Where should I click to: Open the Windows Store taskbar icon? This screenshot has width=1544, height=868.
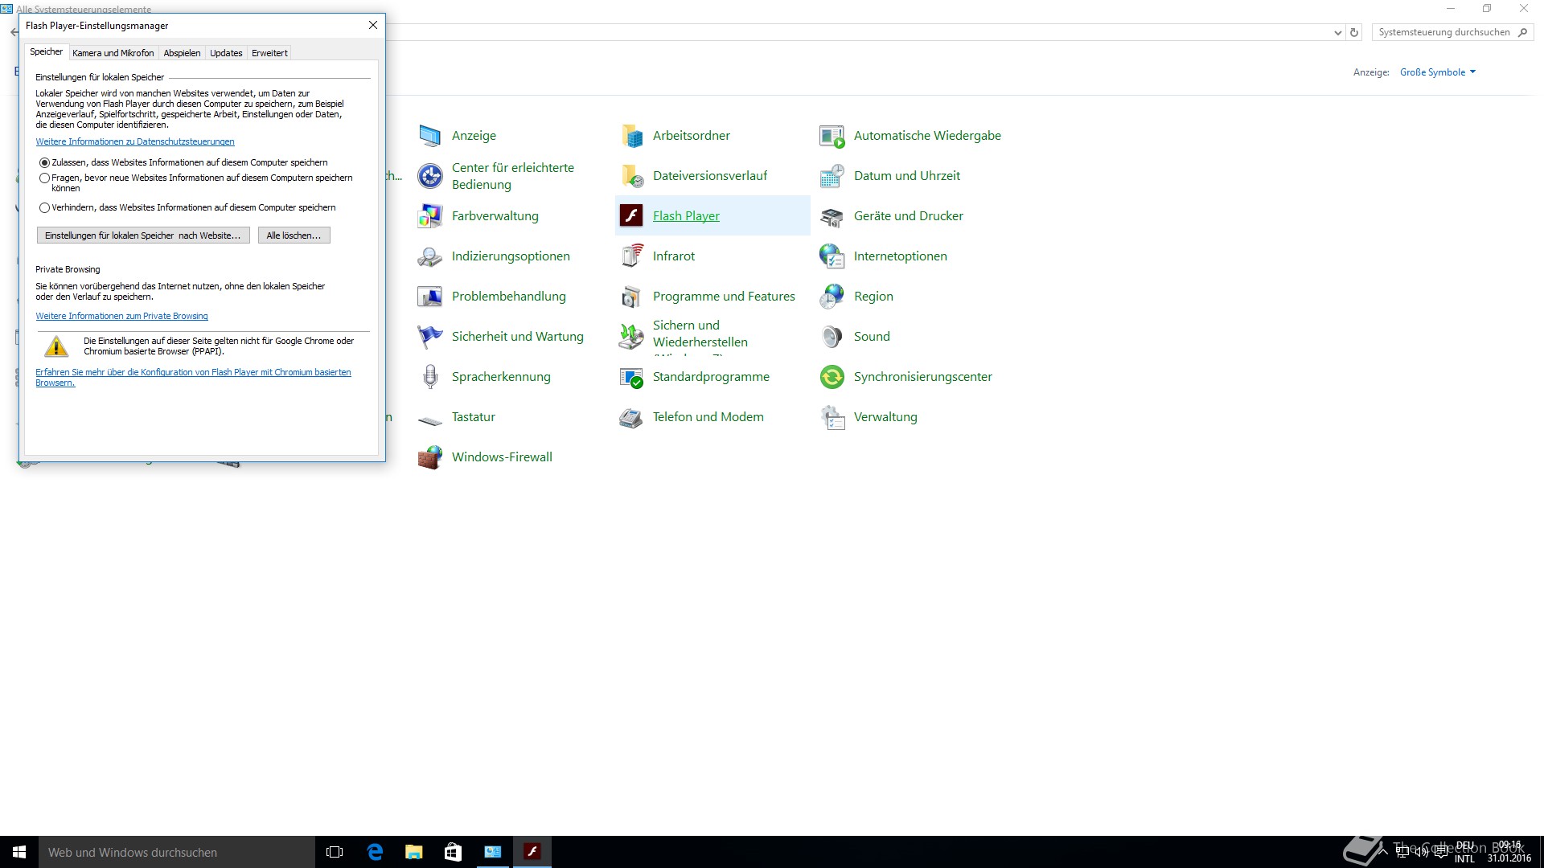click(x=453, y=852)
